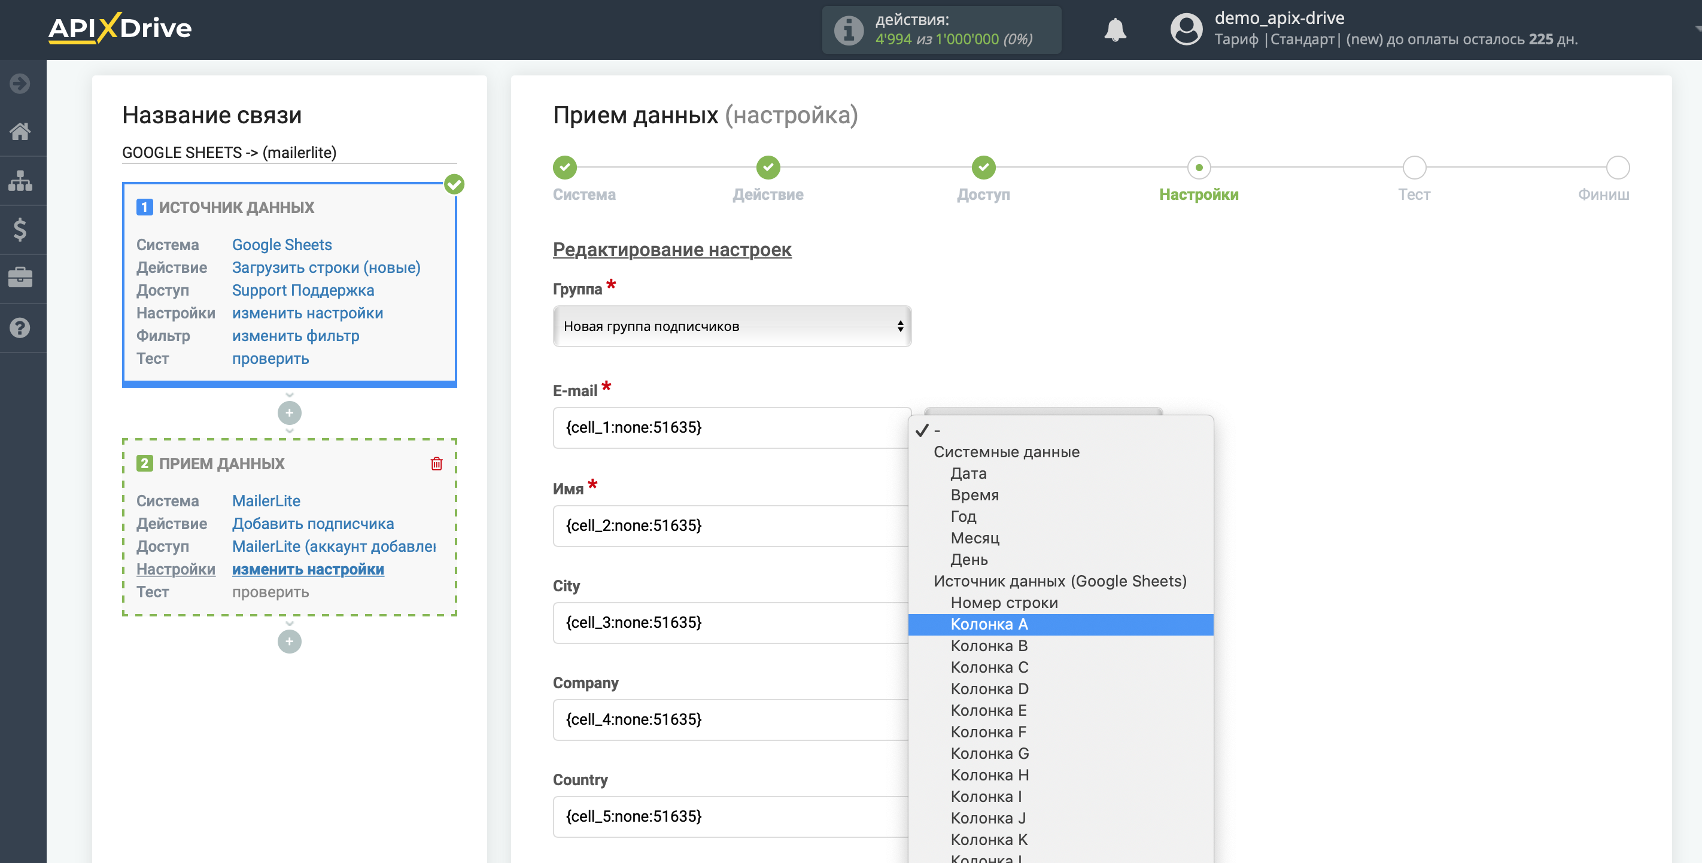This screenshot has height=863, width=1702.
Task: Choose Колонка C in the list
Action: click(x=1060, y=667)
